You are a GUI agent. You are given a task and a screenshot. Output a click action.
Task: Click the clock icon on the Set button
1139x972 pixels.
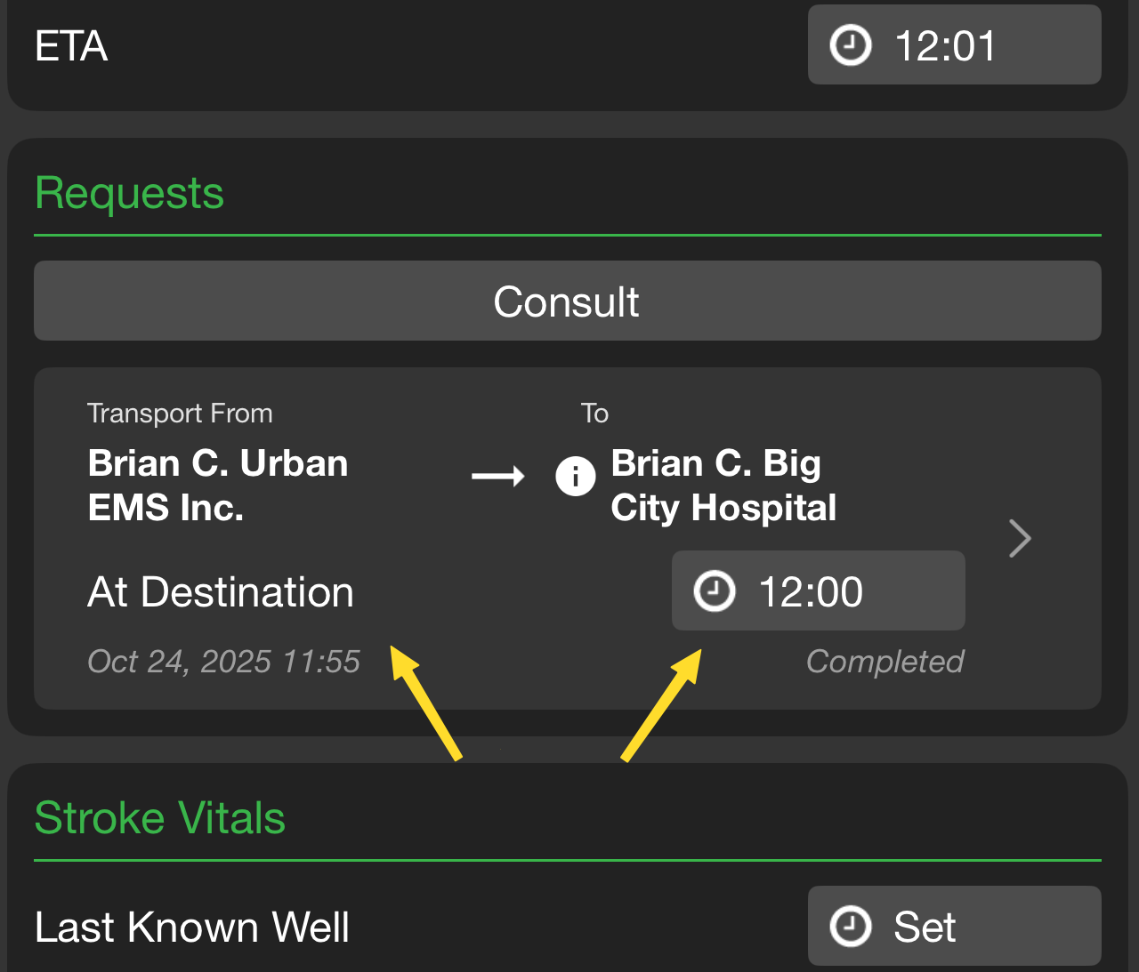[850, 927]
